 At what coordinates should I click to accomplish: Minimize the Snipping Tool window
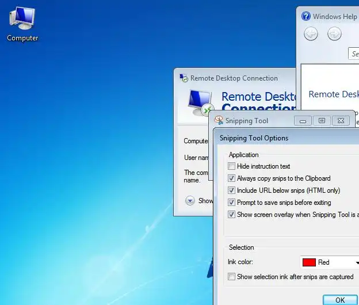(x=303, y=121)
